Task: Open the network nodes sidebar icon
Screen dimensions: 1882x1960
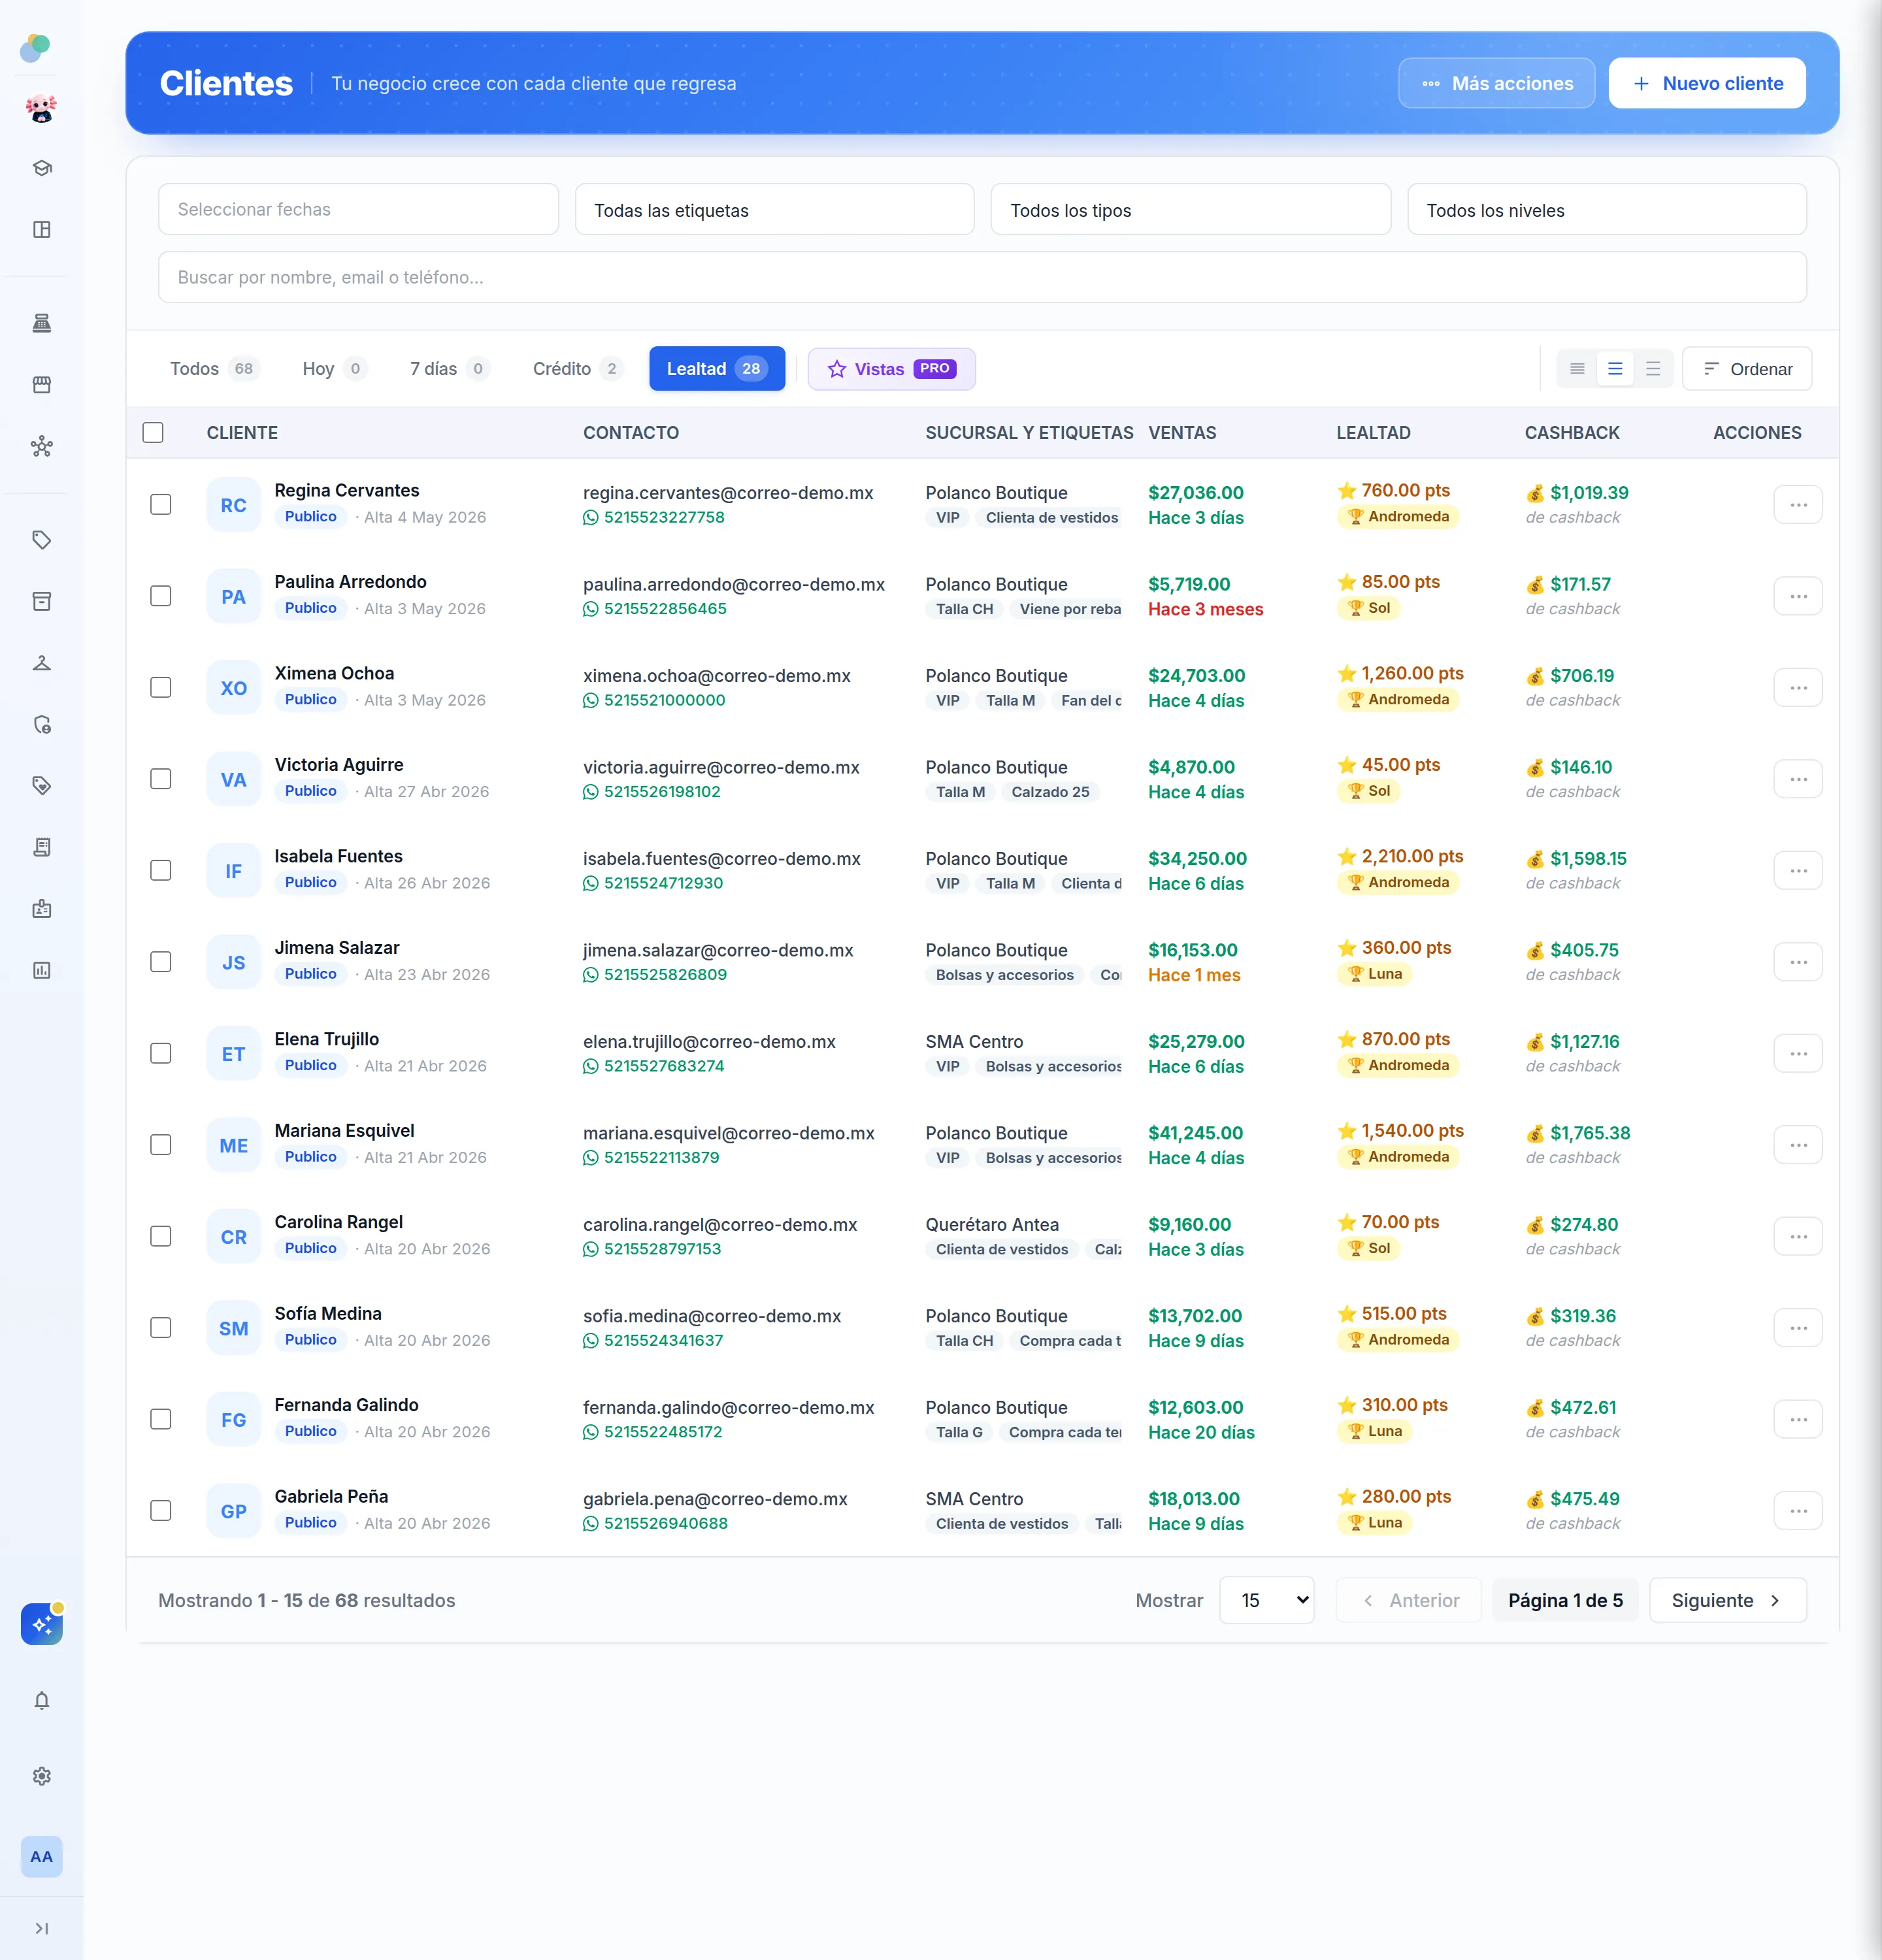Action: click(42, 446)
